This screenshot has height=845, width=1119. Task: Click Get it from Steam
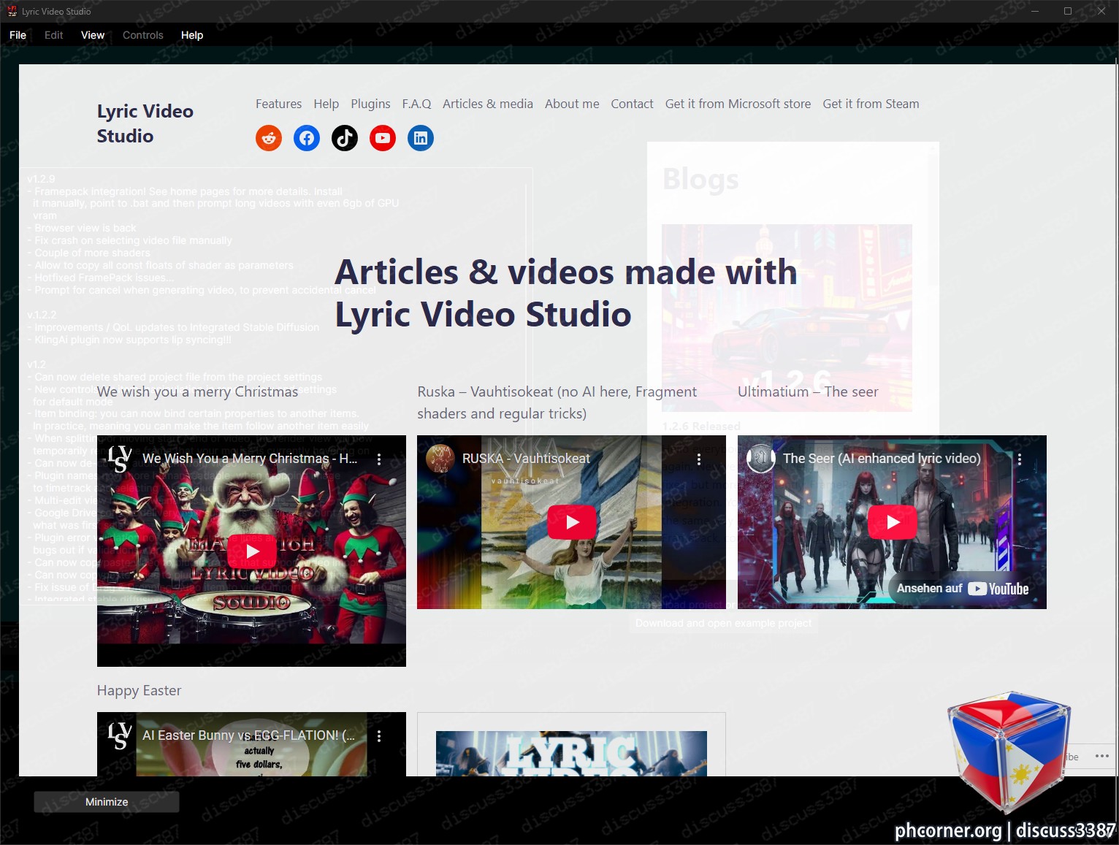coord(871,104)
